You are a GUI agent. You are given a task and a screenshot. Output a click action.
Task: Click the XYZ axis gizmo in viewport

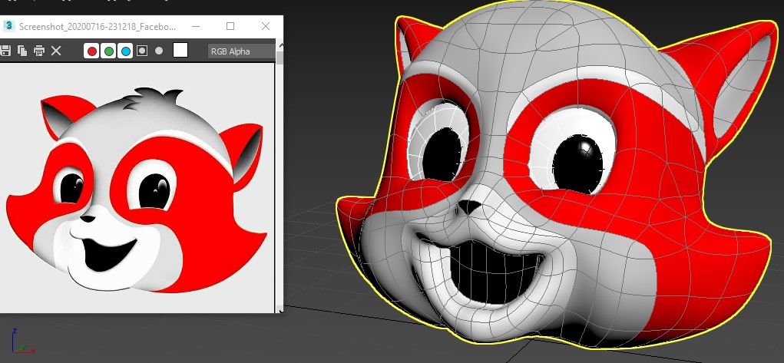(x=18, y=342)
